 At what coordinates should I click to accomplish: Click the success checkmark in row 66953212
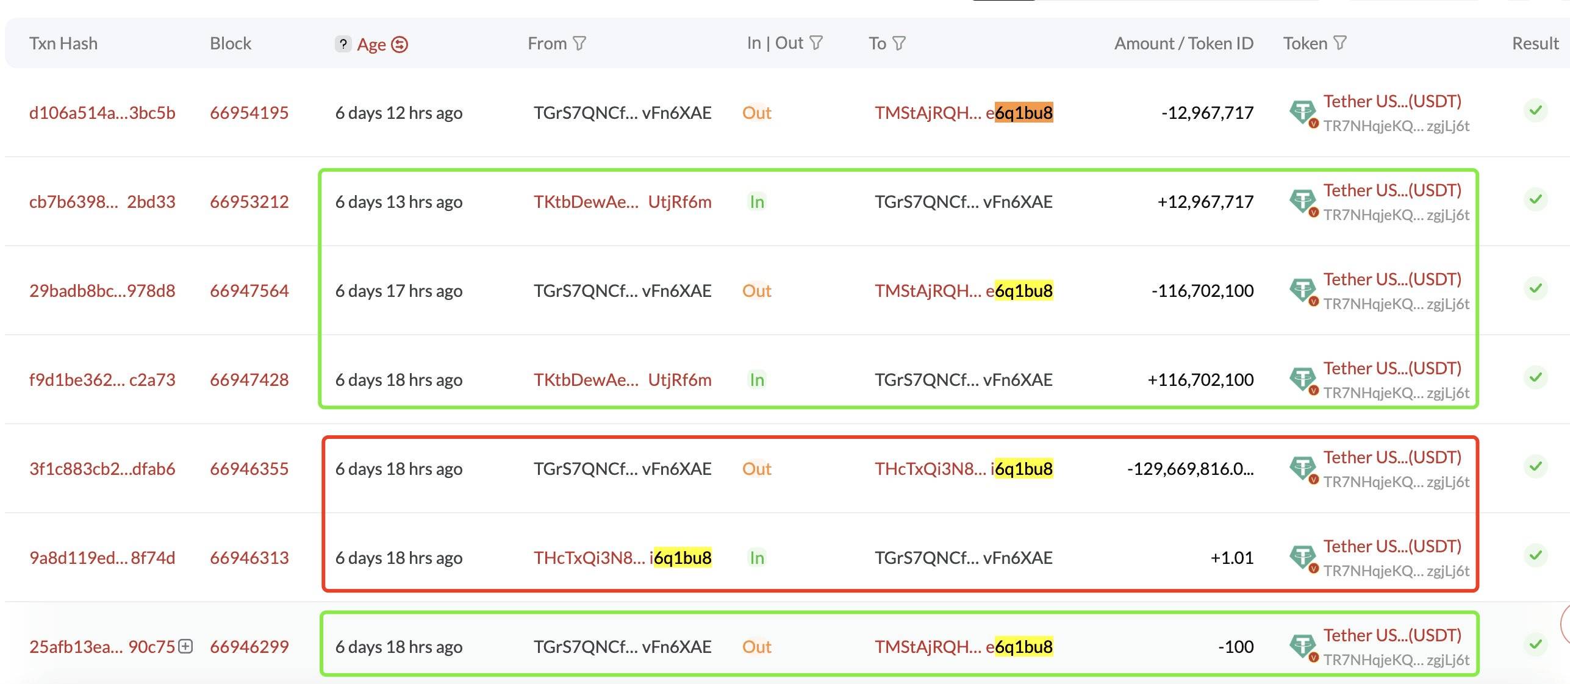(x=1536, y=199)
